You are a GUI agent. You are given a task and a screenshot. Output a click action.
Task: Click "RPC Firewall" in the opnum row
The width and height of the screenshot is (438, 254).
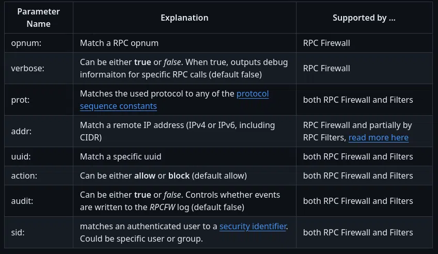pyautogui.click(x=326, y=43)
